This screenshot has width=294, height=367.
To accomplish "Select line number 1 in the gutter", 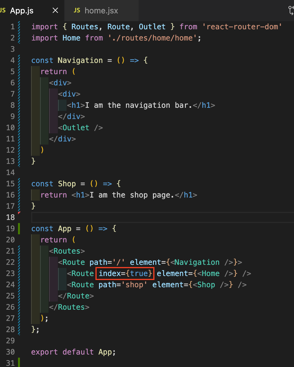I will [x=13, y=27].
